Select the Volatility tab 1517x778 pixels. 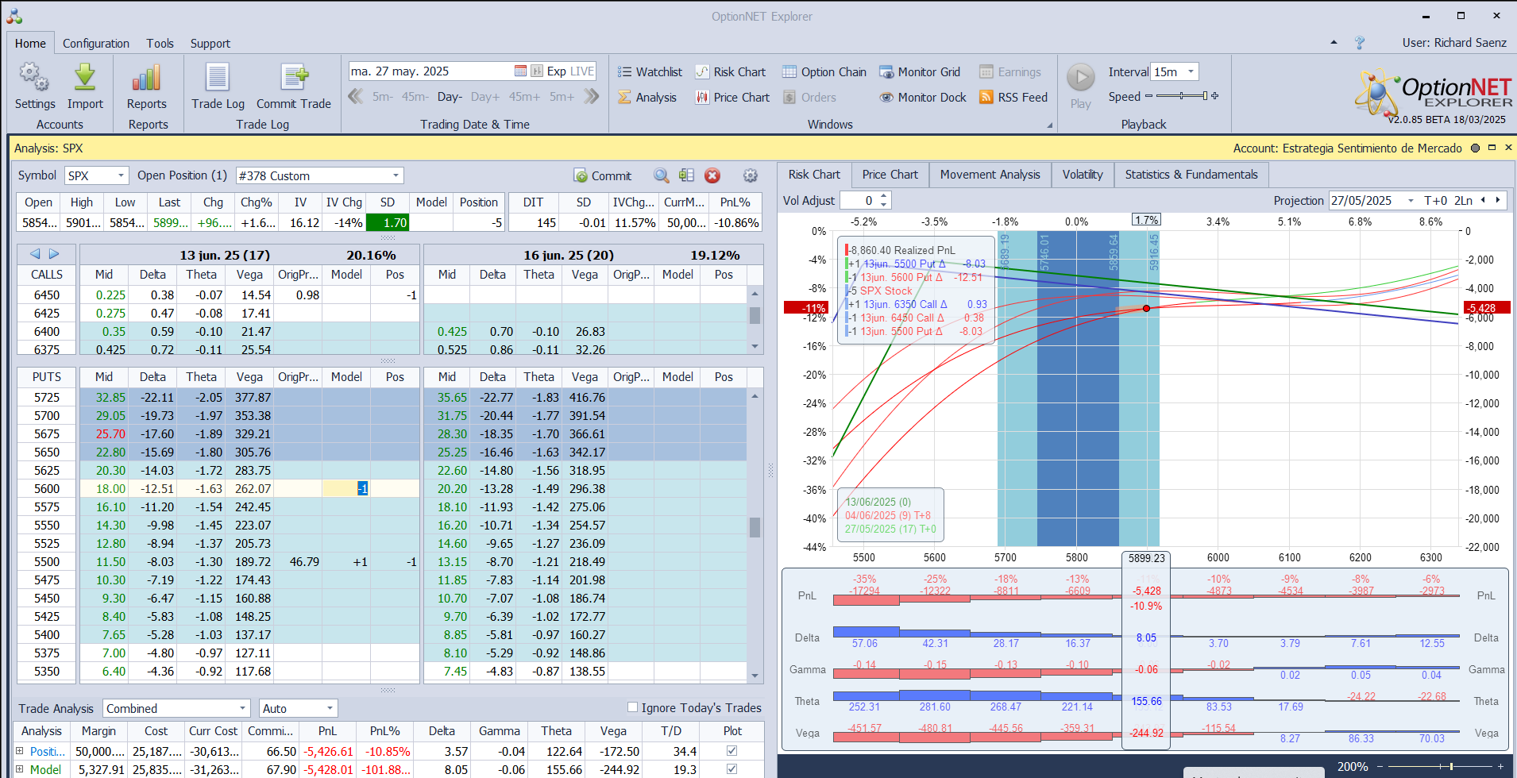click(x=1083, y=175)
